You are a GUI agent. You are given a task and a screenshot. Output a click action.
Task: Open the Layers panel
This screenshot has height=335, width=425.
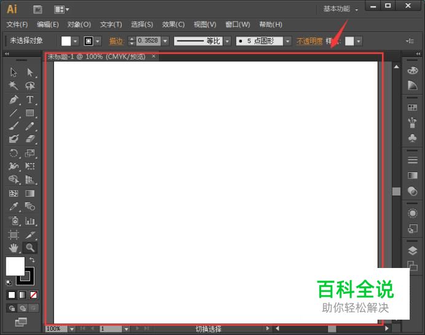pyautogui.click(x=413, y=251)
